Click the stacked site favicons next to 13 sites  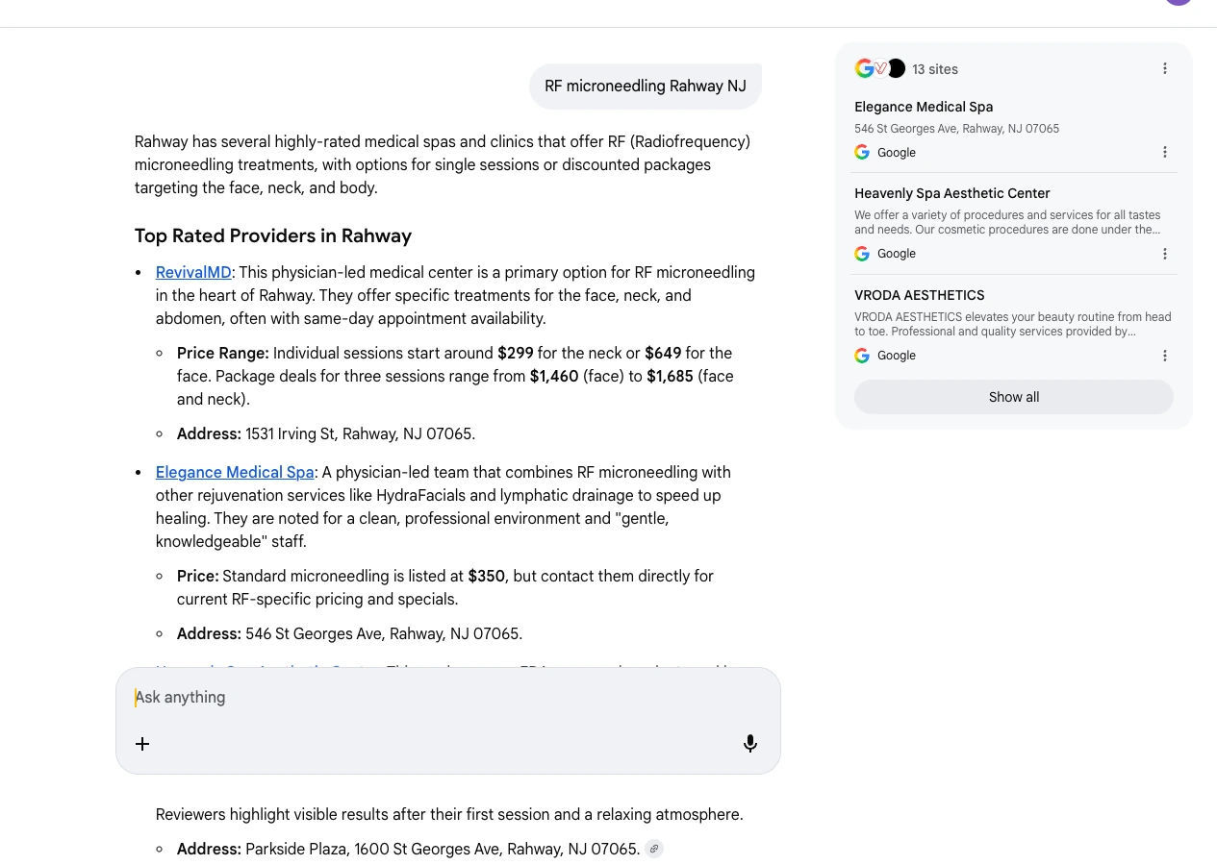(x=880, y=68)
